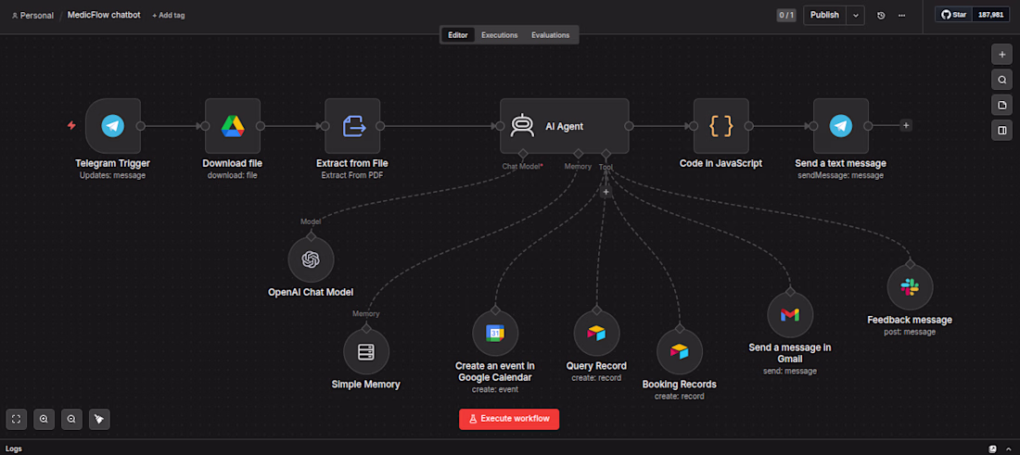Open the Query Record Airtable node
The height and width of the screenshot is (455, 1020).
pos(596,334)
